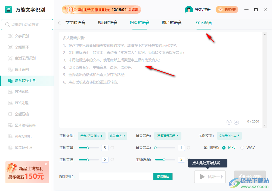Switch to 视频转语音 tab
Image resolution: width=272 pixels, height=191 pixels.
107,23
